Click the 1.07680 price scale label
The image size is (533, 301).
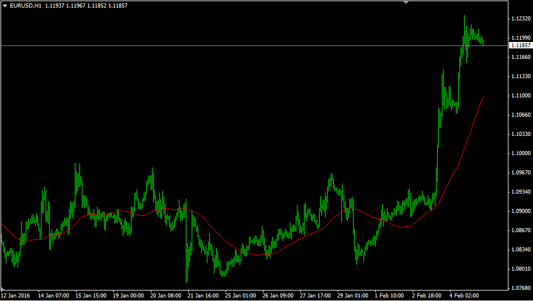(x=521, y=288)
